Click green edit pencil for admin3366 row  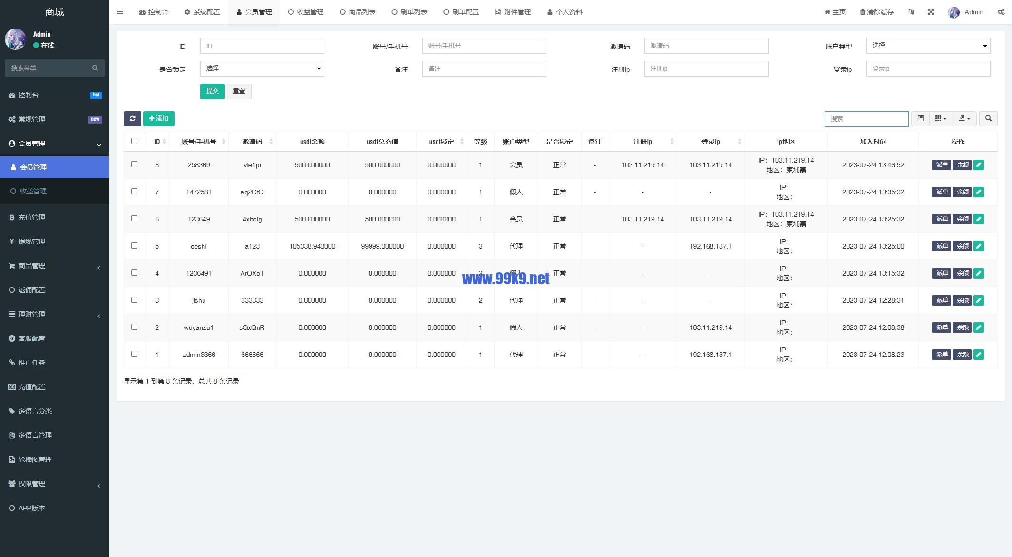click(x=979, y=355)
